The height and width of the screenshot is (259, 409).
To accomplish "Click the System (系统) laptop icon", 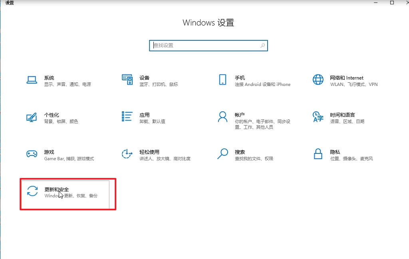I will tap(32, 80).
